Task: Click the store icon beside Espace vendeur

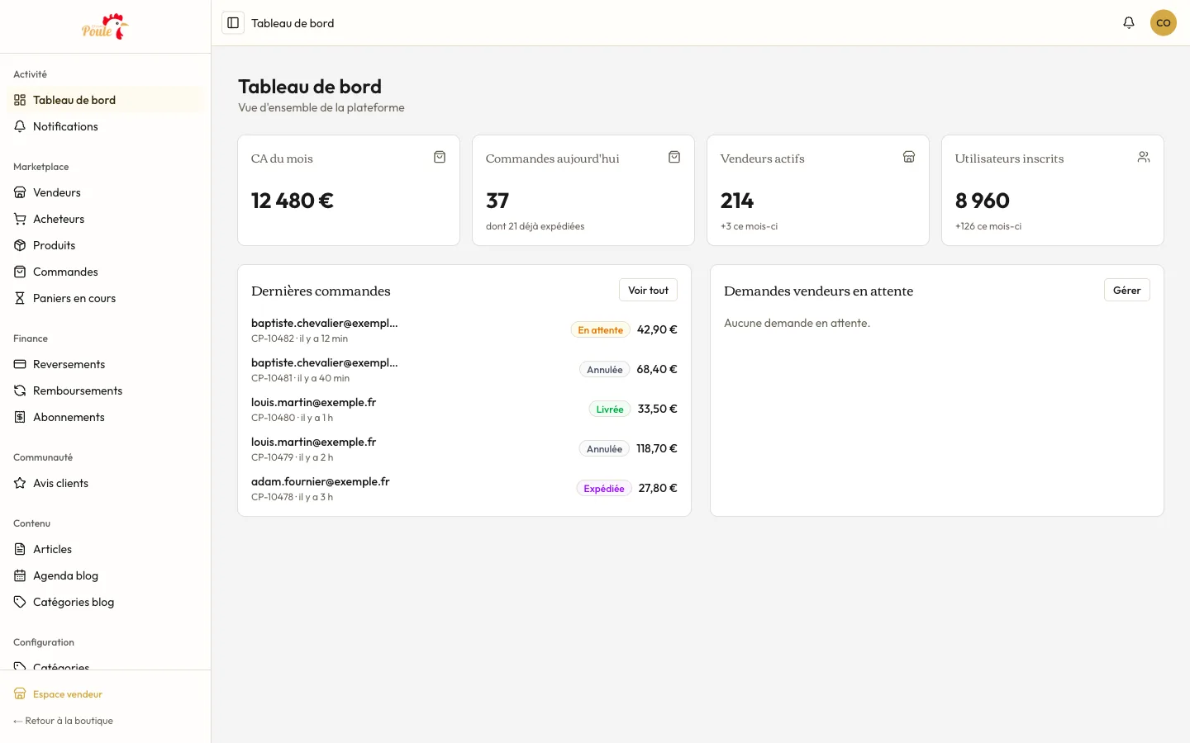Action: [20, 694]
